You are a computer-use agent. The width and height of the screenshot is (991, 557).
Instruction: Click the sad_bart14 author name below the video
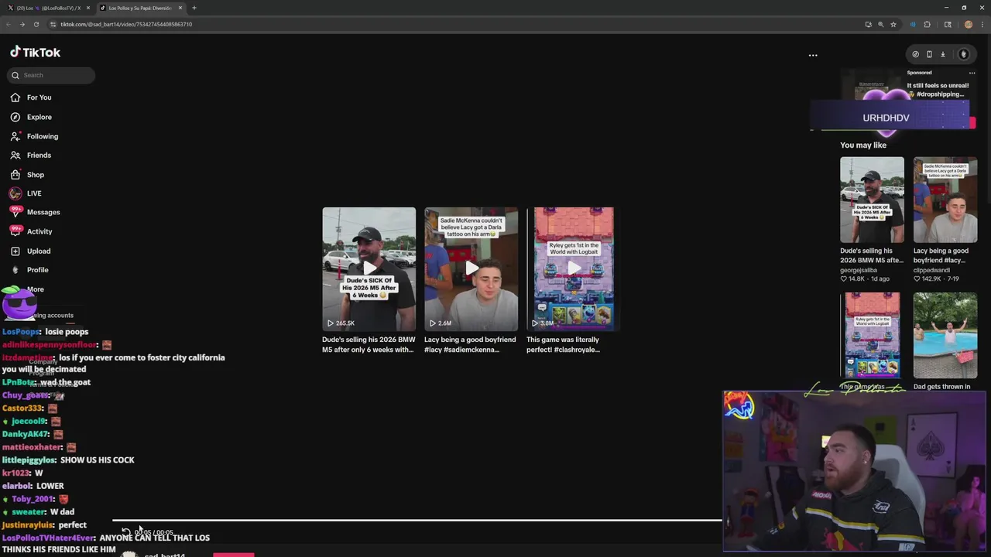pyautogui.click(x=164, y=555)
